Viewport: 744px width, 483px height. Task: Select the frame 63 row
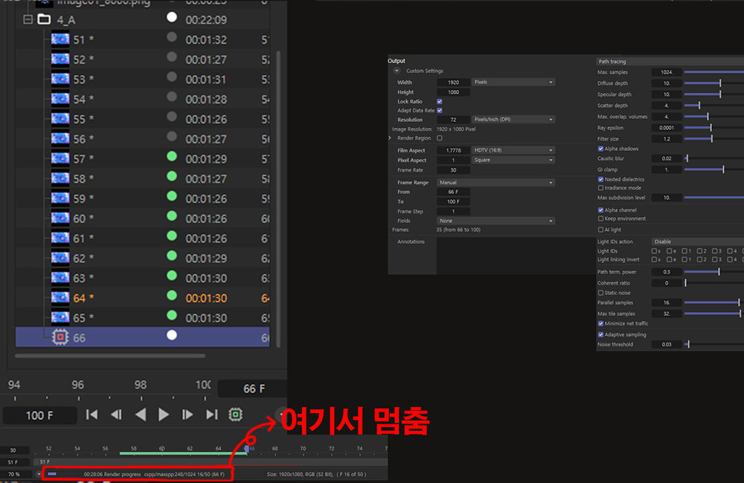[142, 278]
